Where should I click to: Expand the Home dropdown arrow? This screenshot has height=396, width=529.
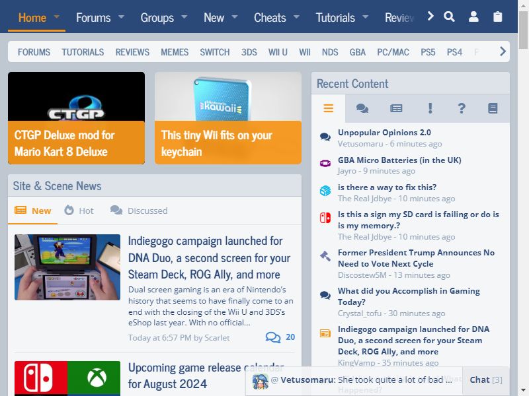(x=57, y=16)
